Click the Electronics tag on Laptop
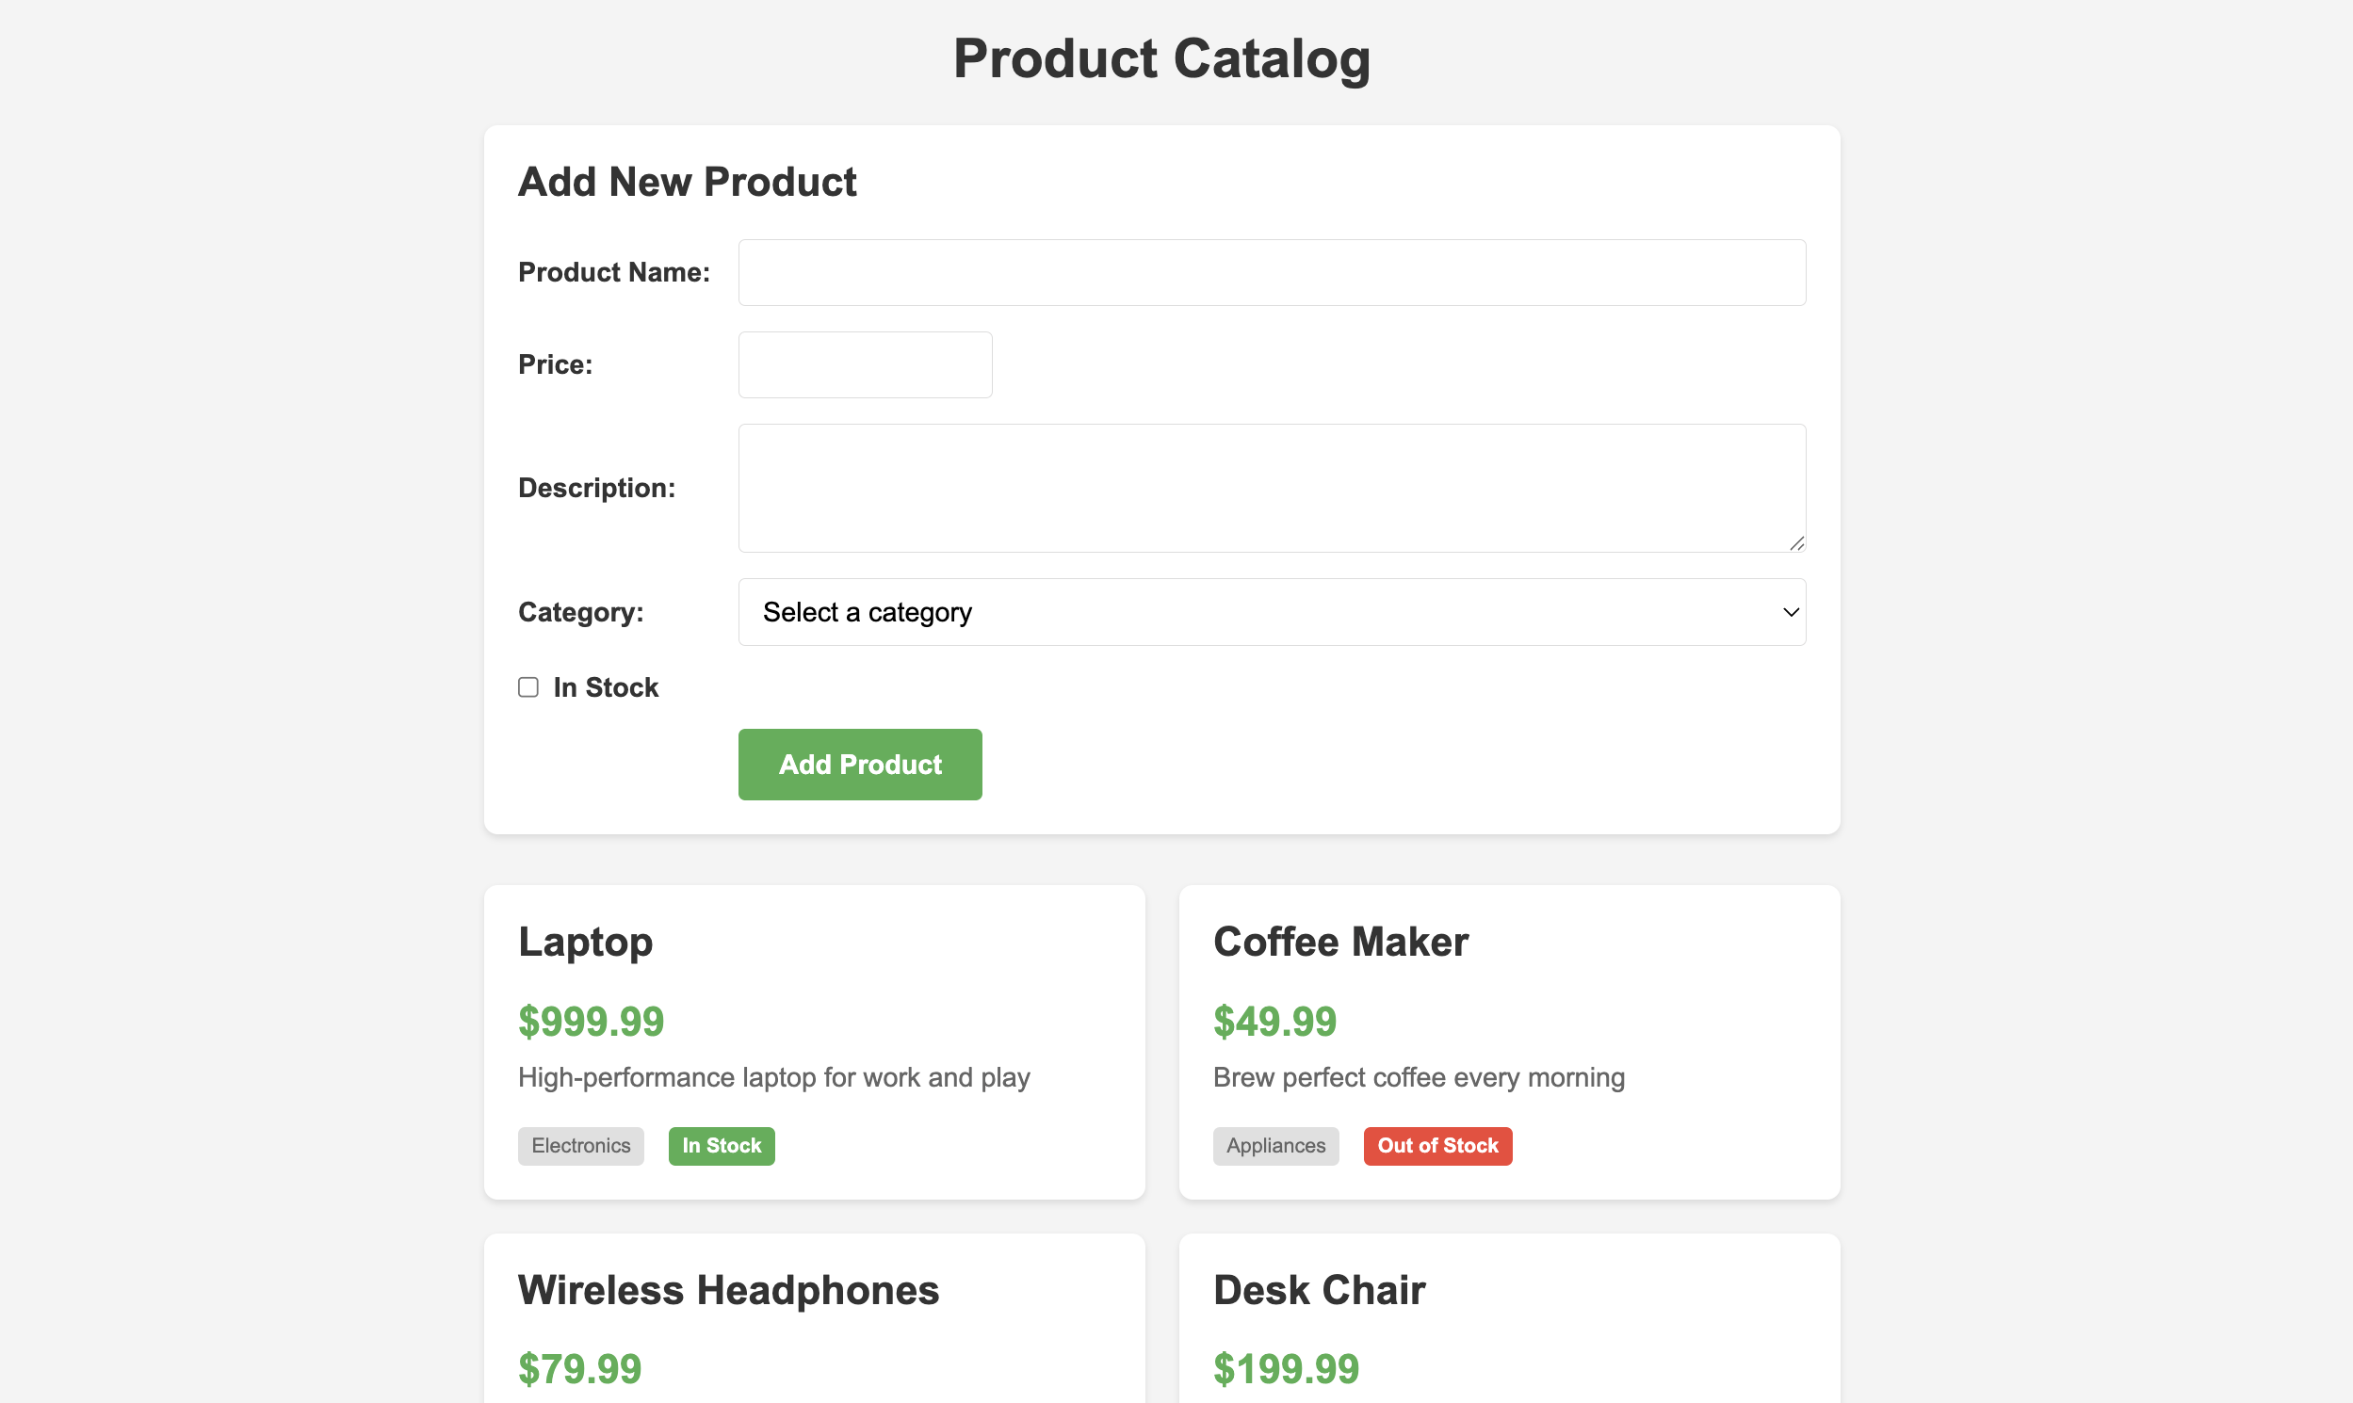2353x1403 pixels. (x=580, y=1146)
